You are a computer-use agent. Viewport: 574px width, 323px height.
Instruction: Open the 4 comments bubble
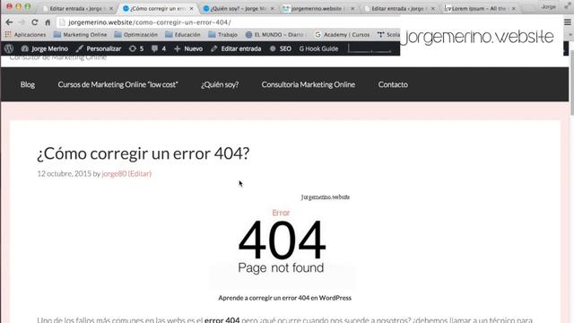pyautogui.click(x=159, y=48)
